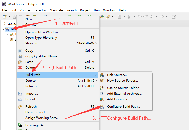Choose Open in New Window

click(x=58, y=32)
